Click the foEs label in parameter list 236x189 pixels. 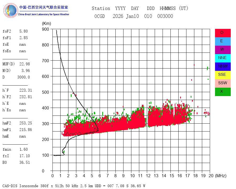click(x=7, y=51)
